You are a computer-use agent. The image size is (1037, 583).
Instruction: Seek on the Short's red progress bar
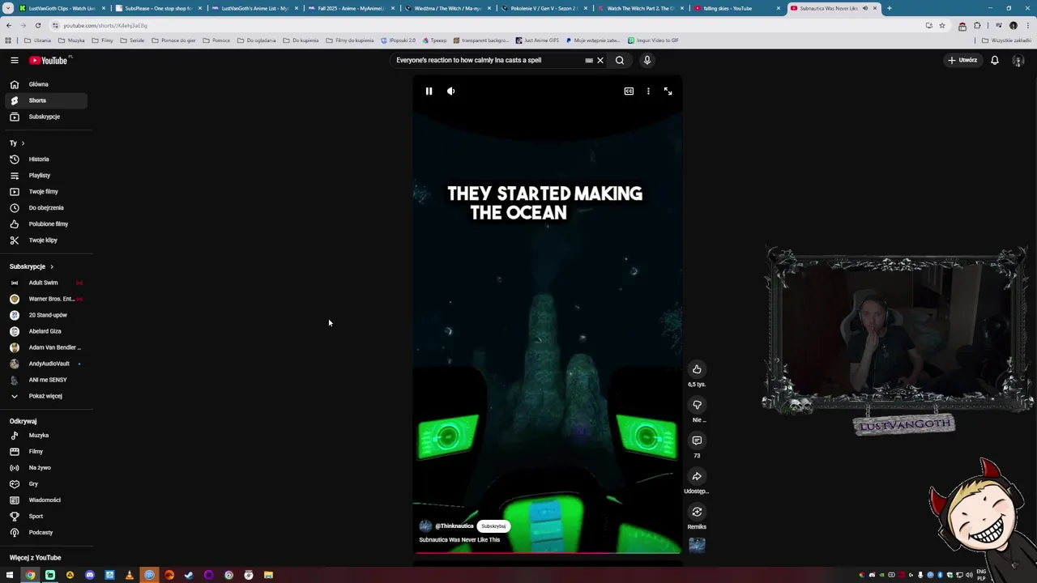click(x=548, y=553)
